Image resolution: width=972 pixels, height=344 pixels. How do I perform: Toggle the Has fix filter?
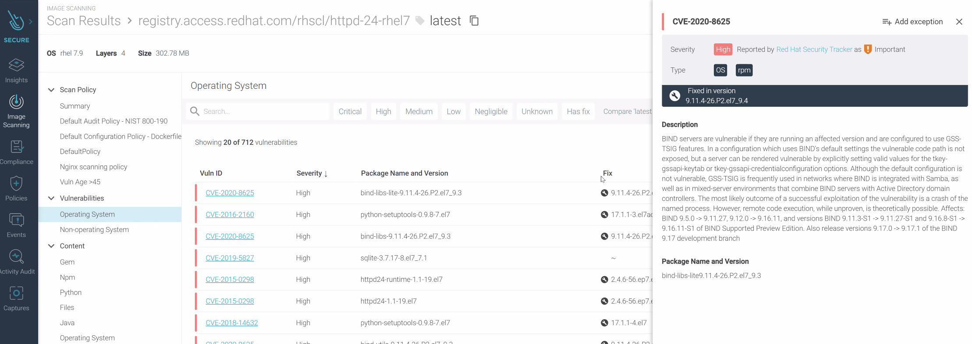click(x=578, y=112)
